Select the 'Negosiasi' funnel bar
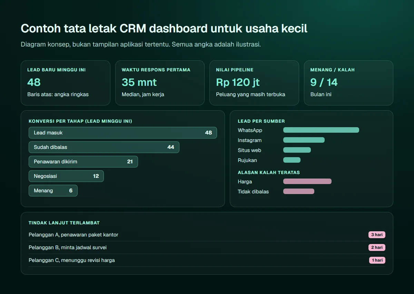The width and height of the screenshot is (414, 294). [x=66, y=176]
